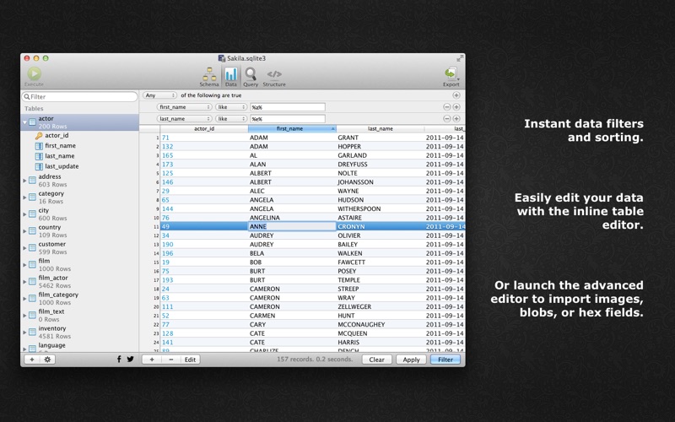Collapse the actor table tree
The height and width of the screenshot is (422, 675).
coord(24,122)
